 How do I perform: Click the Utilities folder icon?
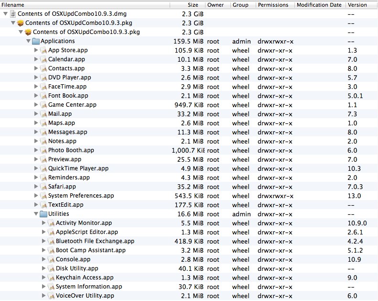pyautogui.click(x=43, y=214)
